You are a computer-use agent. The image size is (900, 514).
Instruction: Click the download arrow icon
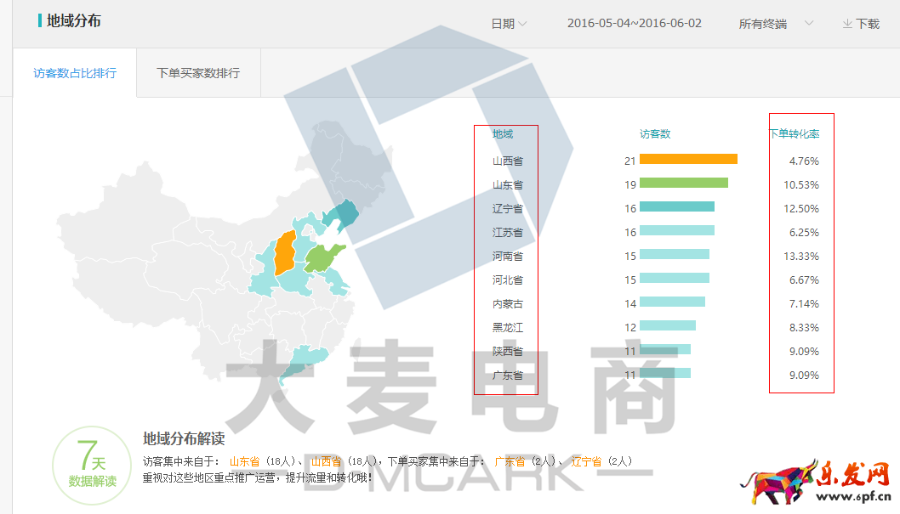click(x=847, y=24)
